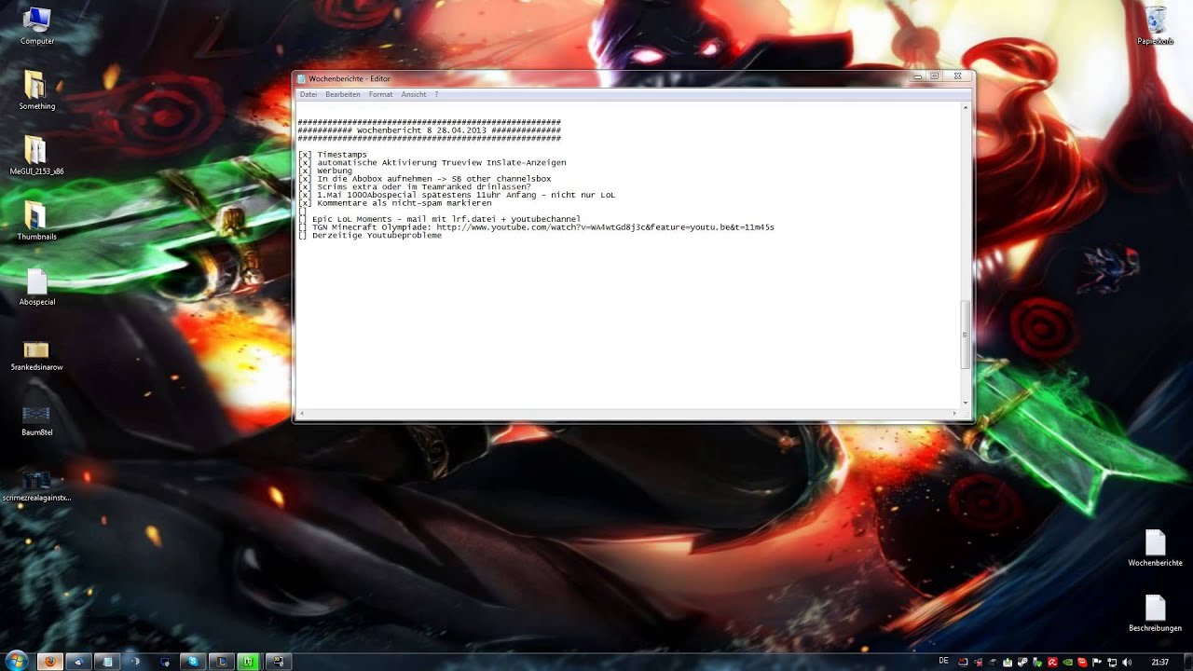Click the Steam tray icon
1193x671 pixels.
1022,662
